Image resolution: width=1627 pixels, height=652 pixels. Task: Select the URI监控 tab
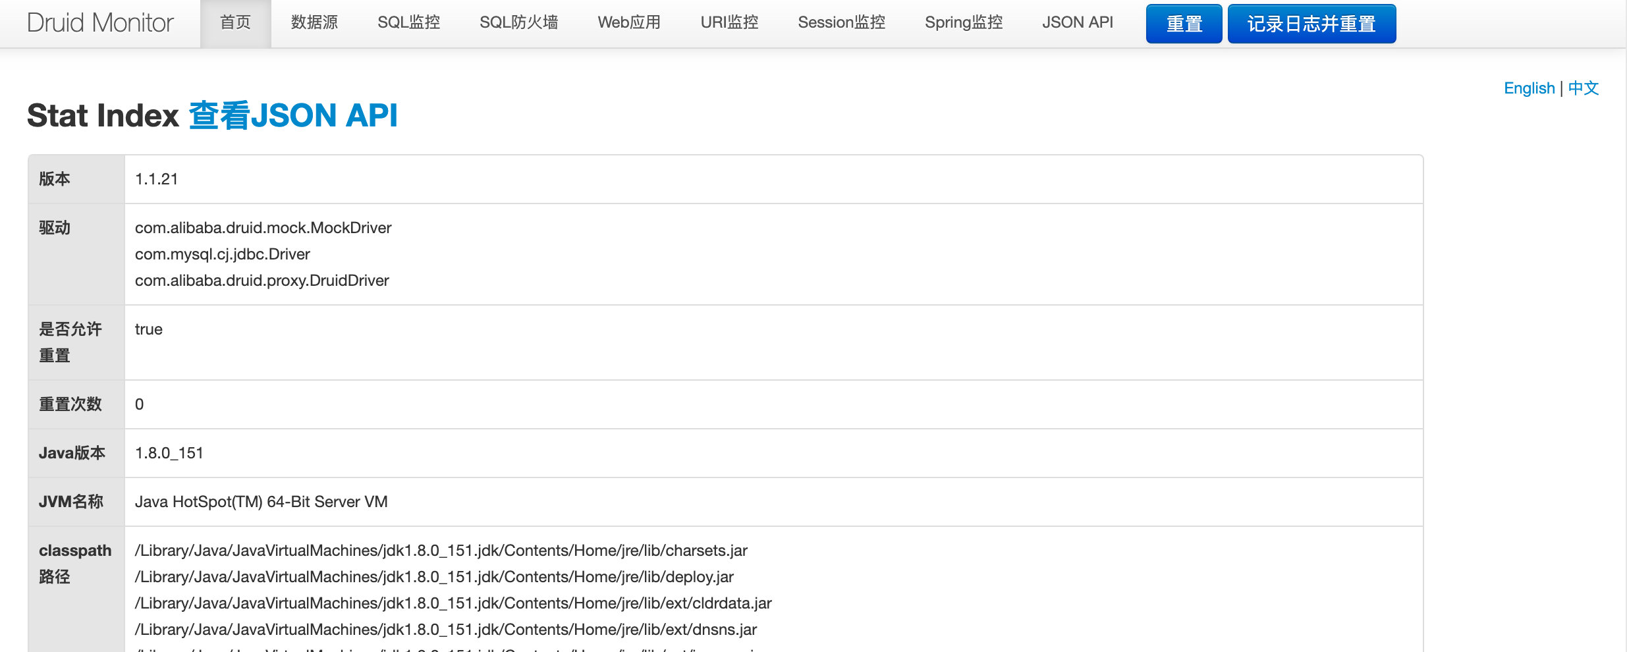coord(729,23)
